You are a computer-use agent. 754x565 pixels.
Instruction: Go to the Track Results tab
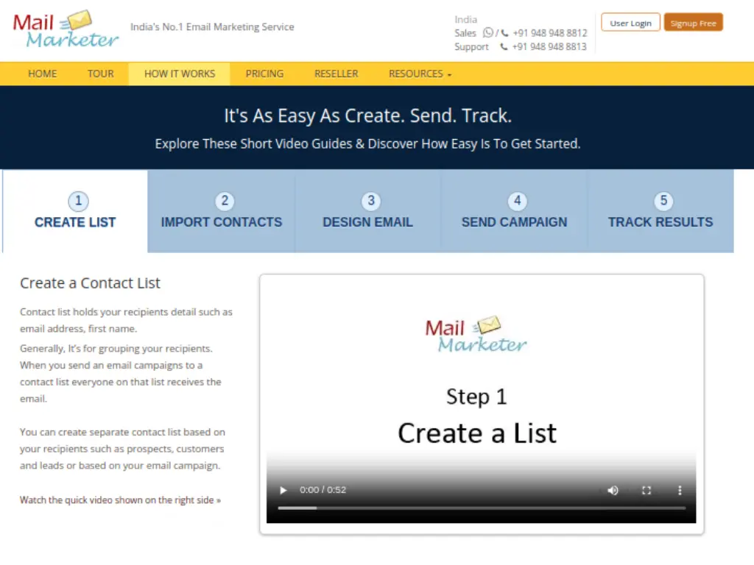click(x=660, y=212)
